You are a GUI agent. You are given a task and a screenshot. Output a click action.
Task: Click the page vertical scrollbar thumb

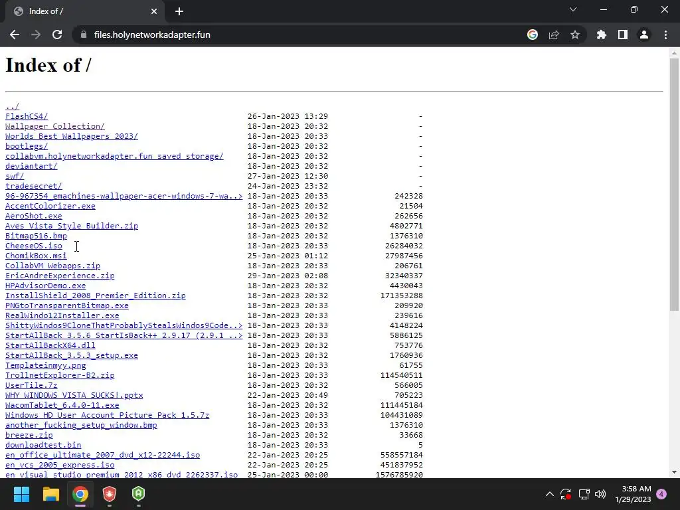(674, 185)
